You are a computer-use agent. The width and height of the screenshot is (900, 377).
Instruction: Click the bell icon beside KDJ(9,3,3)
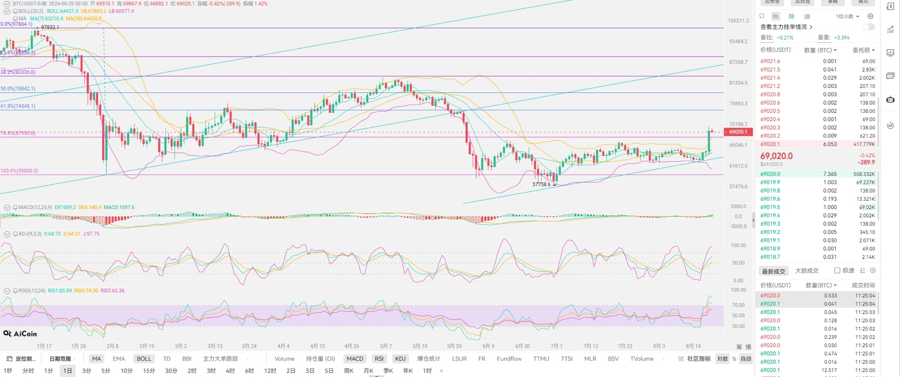(x=16, y=234)
